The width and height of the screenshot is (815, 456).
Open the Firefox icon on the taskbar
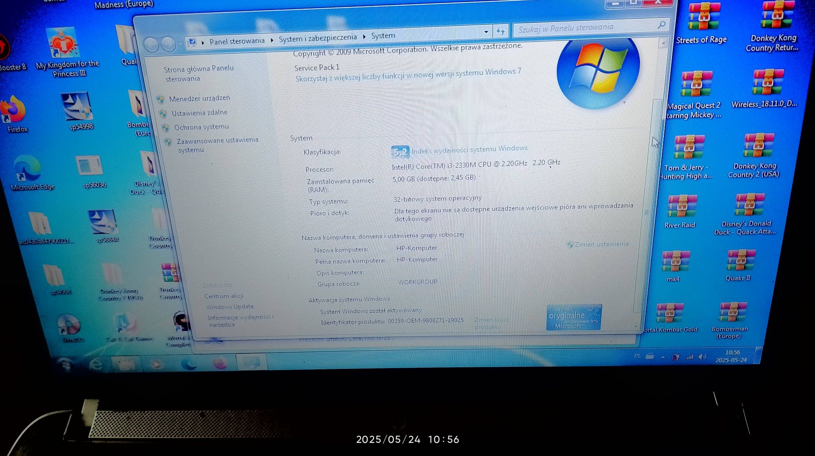click(x=220, y=362)
